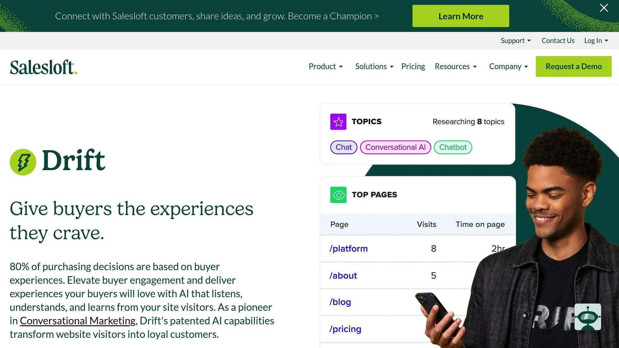Click the Salesloft logo
The image size is (619, 348).
(44, 67)
